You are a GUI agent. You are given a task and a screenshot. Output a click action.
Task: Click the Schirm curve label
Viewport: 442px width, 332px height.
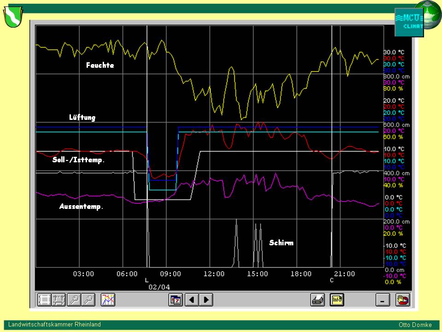[x=281, y=243]
